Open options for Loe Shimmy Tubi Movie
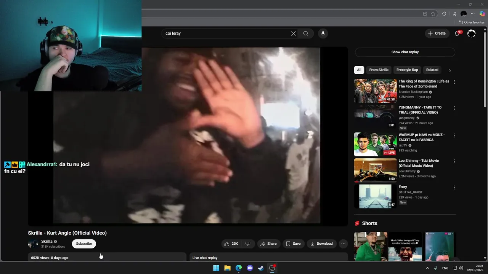Screen dimensions: 488x274 [x=454, y=161]
